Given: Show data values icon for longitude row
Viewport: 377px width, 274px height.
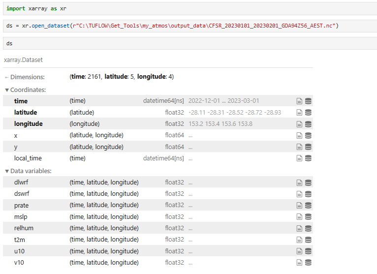Looking at the screenshot, I should [309, 124].
